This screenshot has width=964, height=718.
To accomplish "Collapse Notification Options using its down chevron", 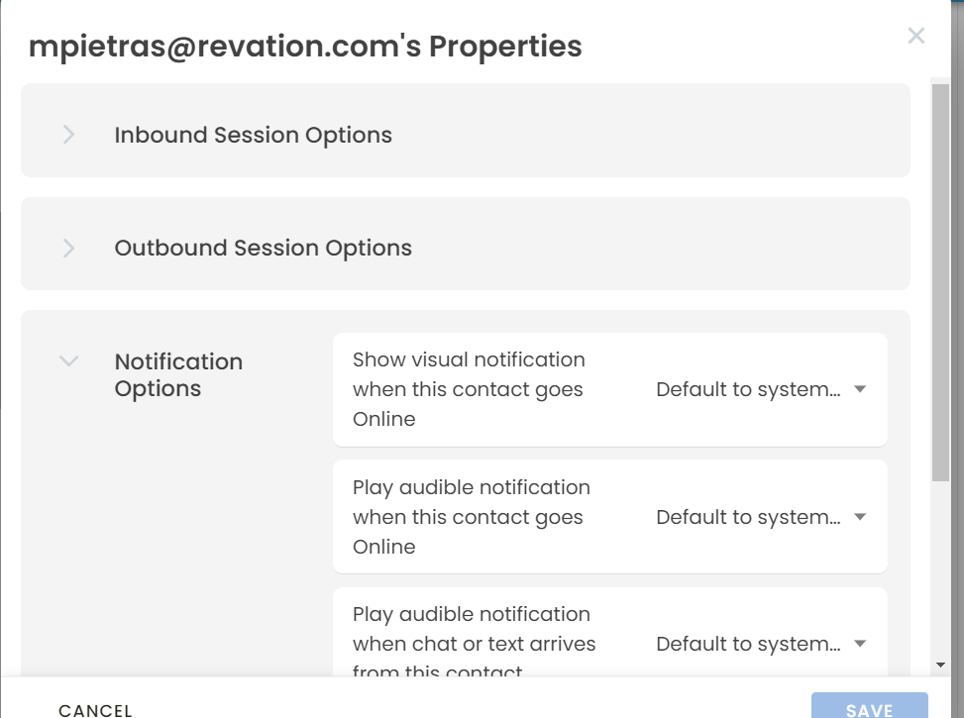I will click(x=68, y=361).
